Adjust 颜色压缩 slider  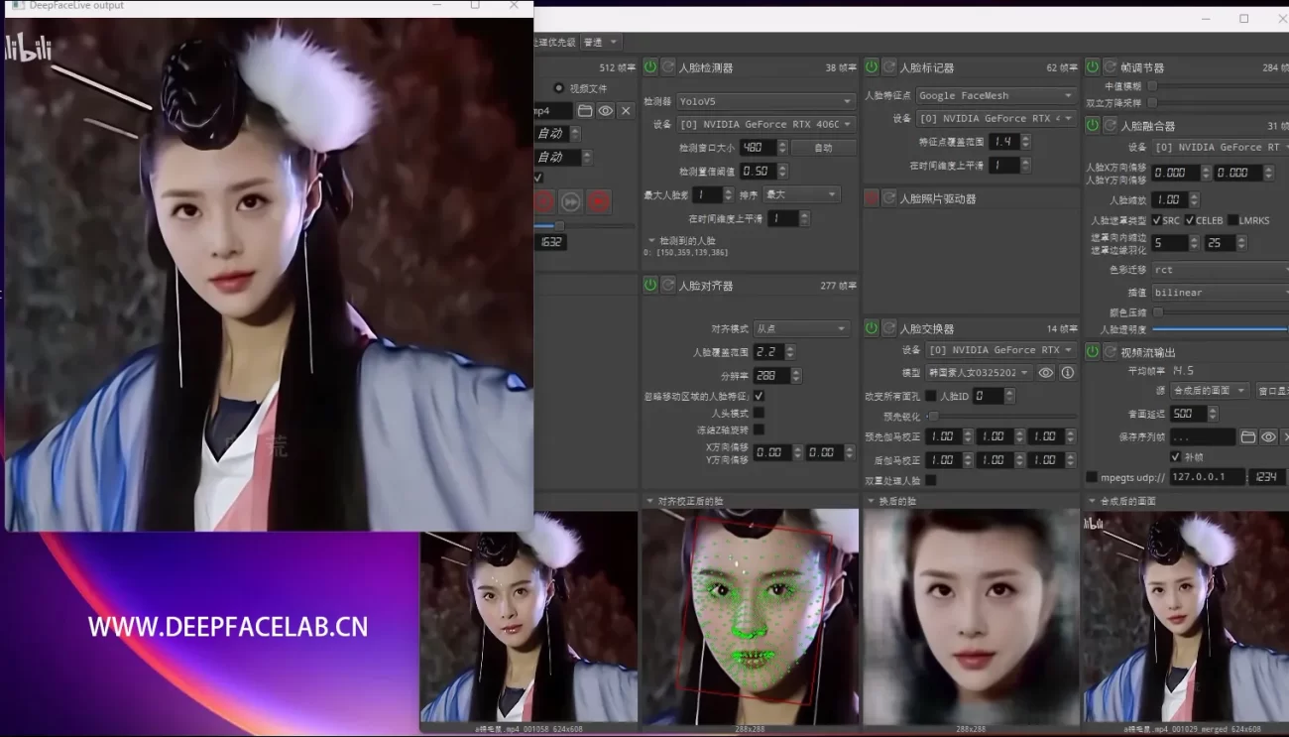coord(1220,312)
